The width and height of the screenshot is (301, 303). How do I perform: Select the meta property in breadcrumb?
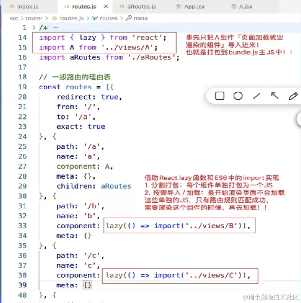(x=141, y=18)
